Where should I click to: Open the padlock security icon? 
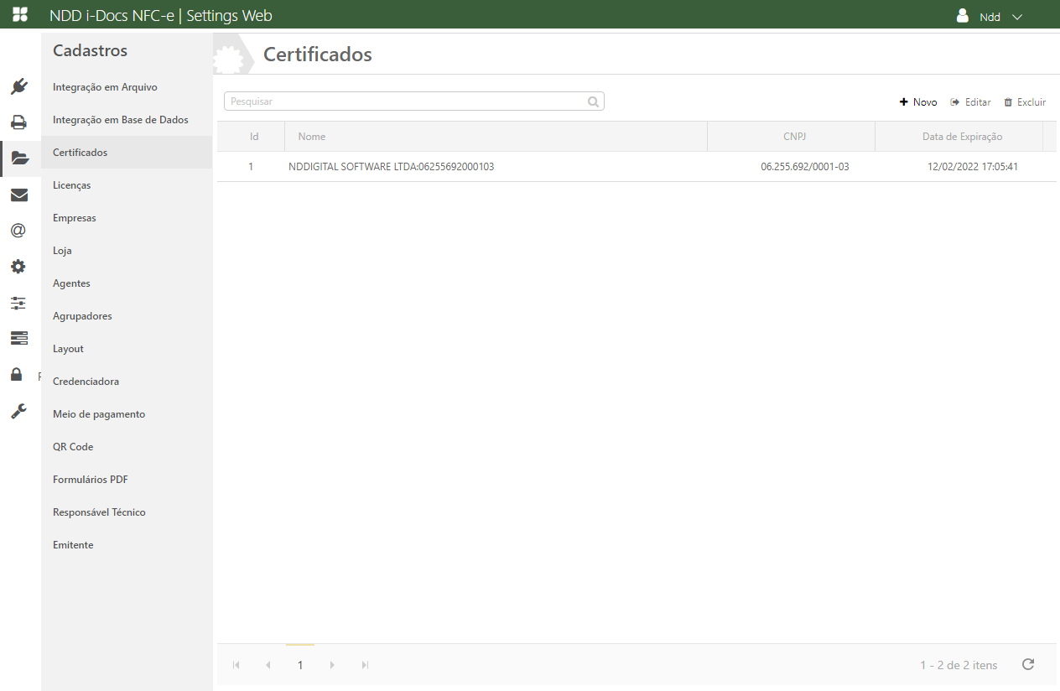point(17,374)
